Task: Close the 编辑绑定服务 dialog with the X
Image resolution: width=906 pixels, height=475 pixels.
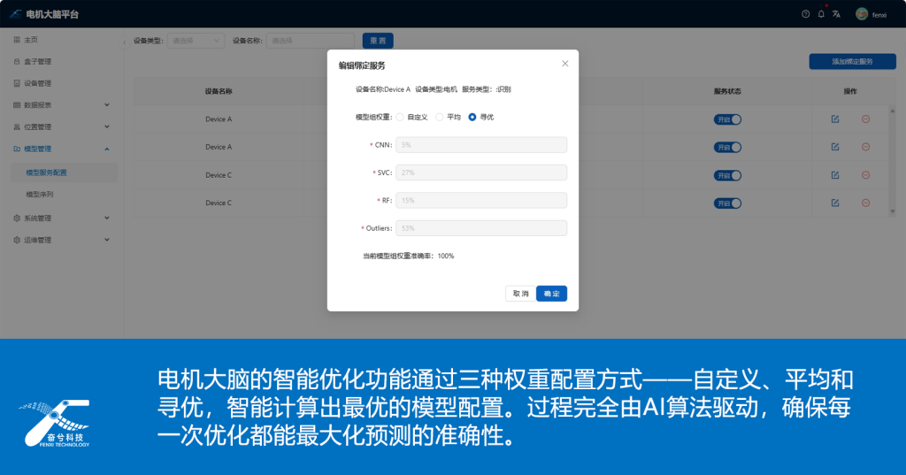Action: tap(565, 64)
